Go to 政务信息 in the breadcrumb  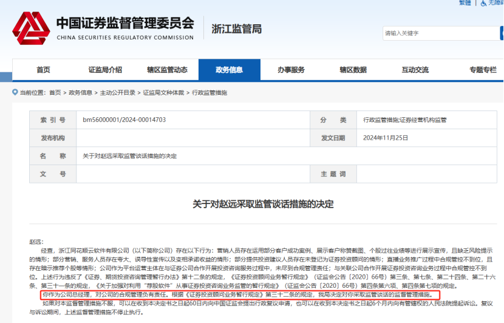[x=80, y=92]
